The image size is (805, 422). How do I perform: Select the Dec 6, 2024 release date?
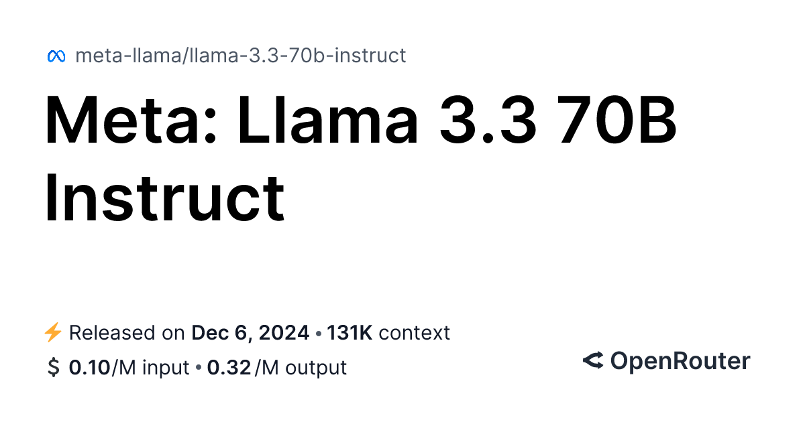pyautogui.click(x=250, y=333)
